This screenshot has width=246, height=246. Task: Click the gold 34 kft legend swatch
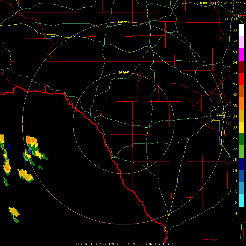[241, 116]
